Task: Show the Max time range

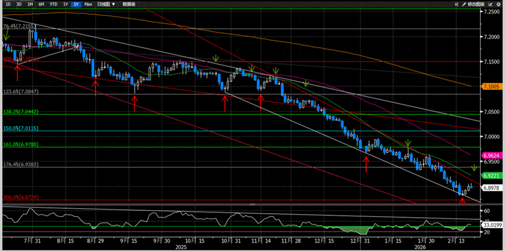Action: (x=88, y=4)
